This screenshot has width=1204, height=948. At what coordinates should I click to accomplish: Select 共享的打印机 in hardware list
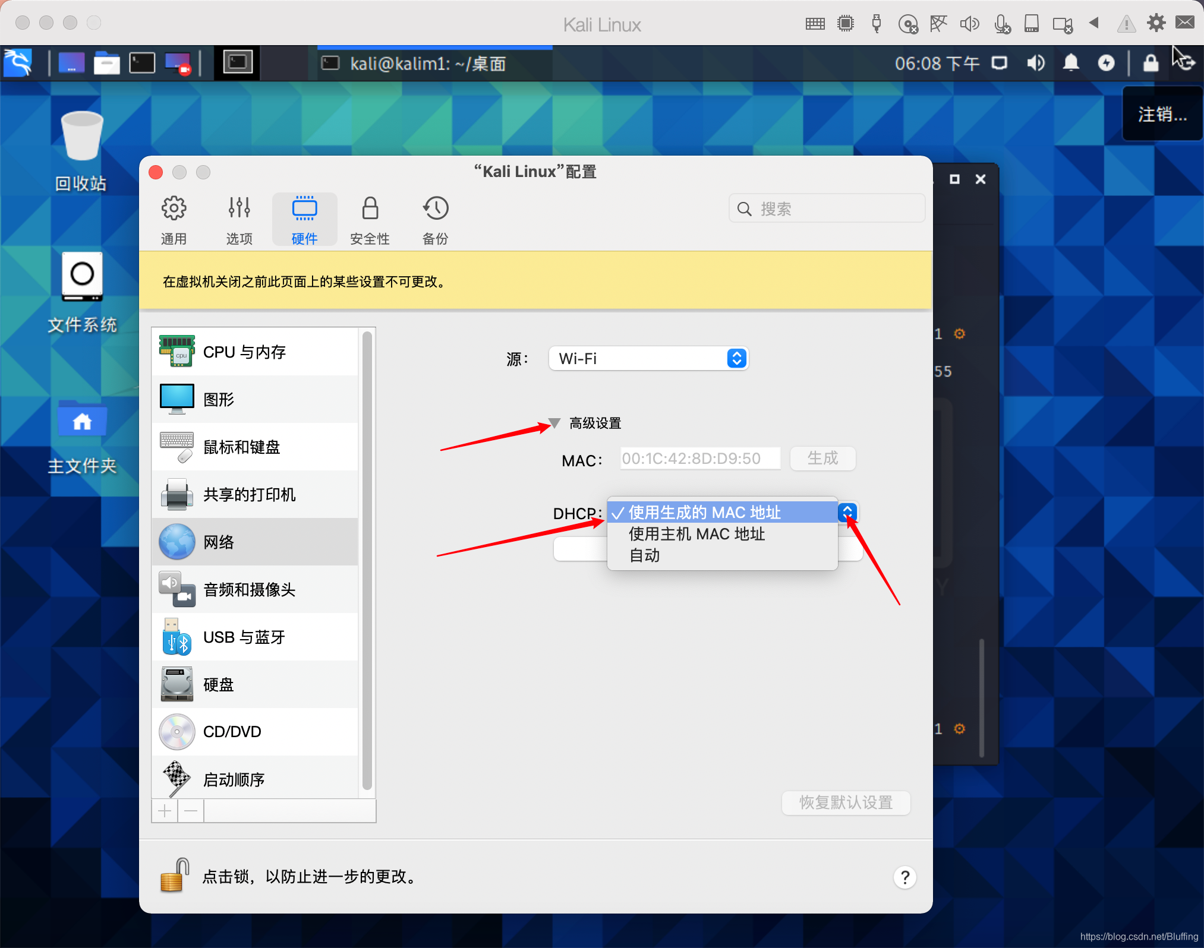pos(256,494)
